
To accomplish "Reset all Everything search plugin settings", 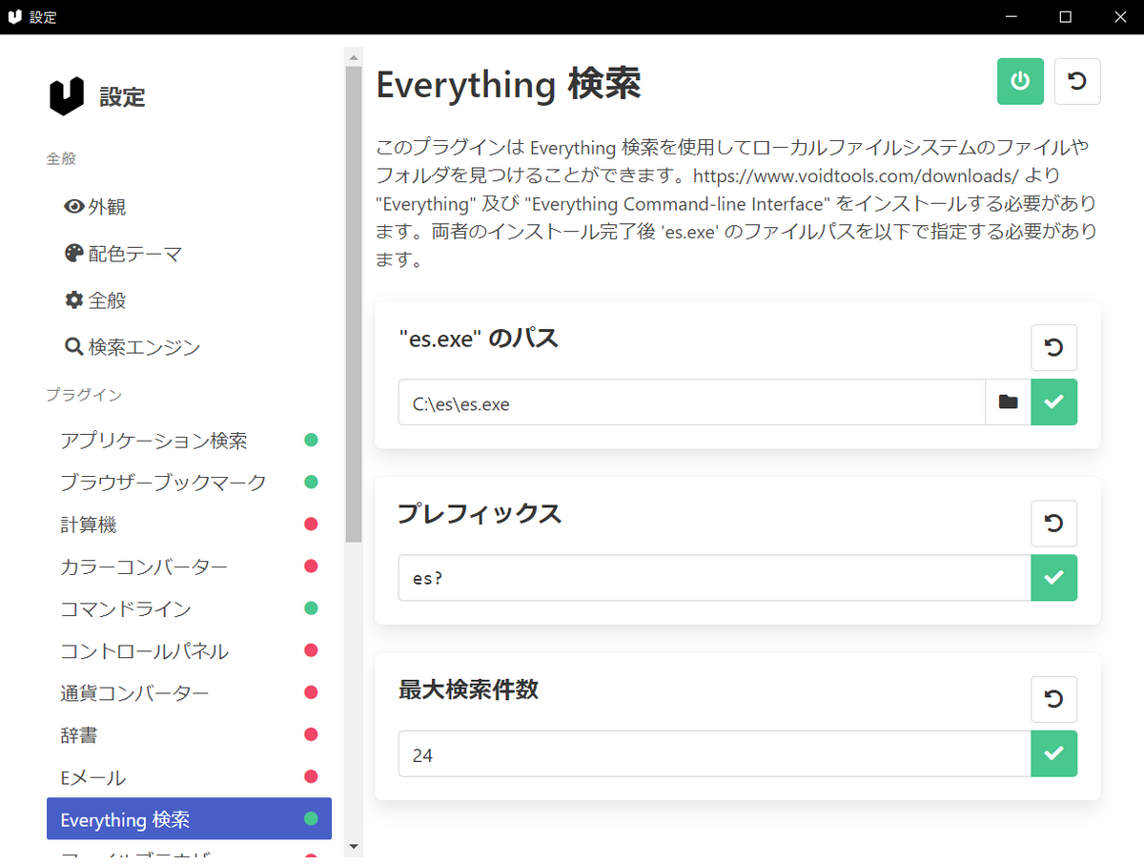I will (x=1077, y=81).
